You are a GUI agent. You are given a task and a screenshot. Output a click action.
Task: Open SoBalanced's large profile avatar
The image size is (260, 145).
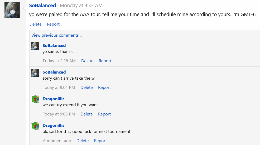click(x=12, y=10)
